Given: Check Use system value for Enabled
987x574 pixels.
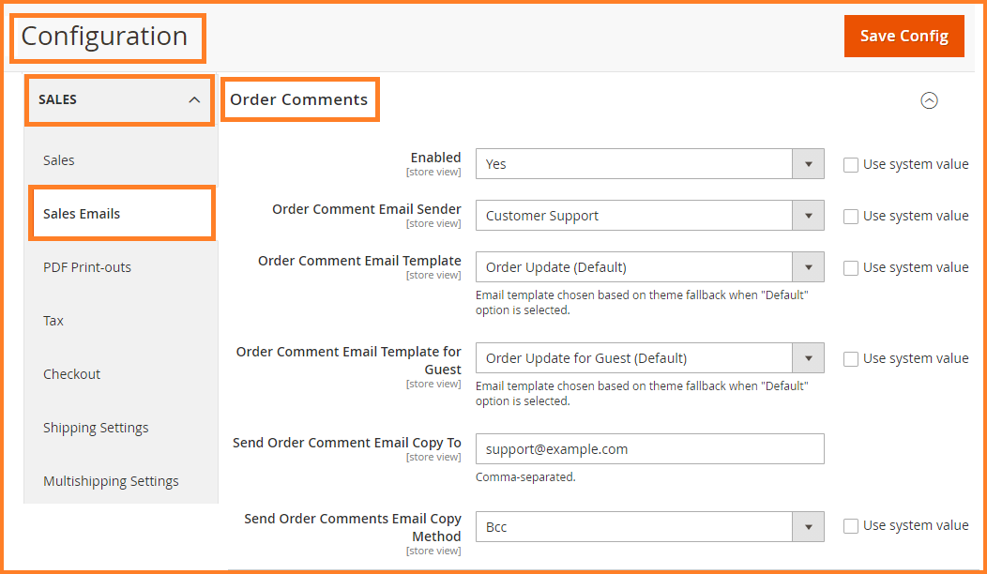Looking at the screenshot, I should coord(851,164).
